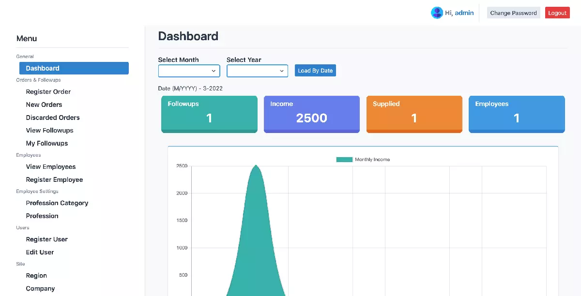Click the blue Employees card

click(x=517, y=114)
